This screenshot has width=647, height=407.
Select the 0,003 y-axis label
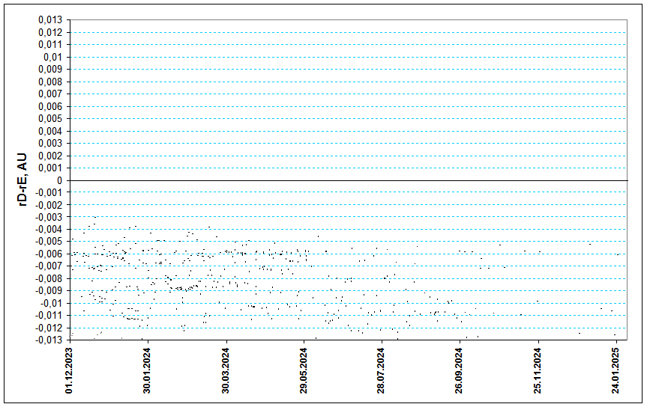tap(50, 144)
